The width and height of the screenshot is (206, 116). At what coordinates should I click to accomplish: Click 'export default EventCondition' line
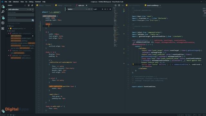(144, 87)
